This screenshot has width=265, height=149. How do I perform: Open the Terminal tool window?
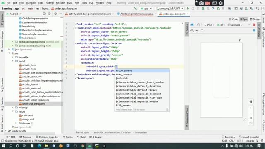25,137
